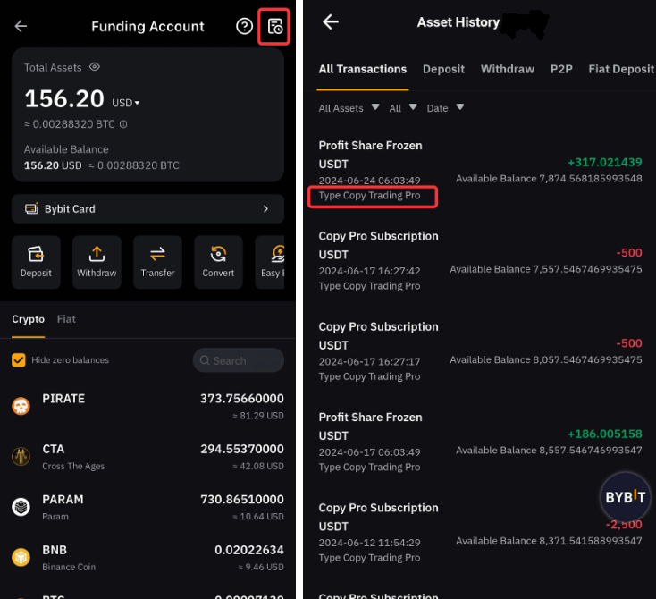Tap the PIRATE skull coin icon
The image size is (656, 599).
coord(21,406)
